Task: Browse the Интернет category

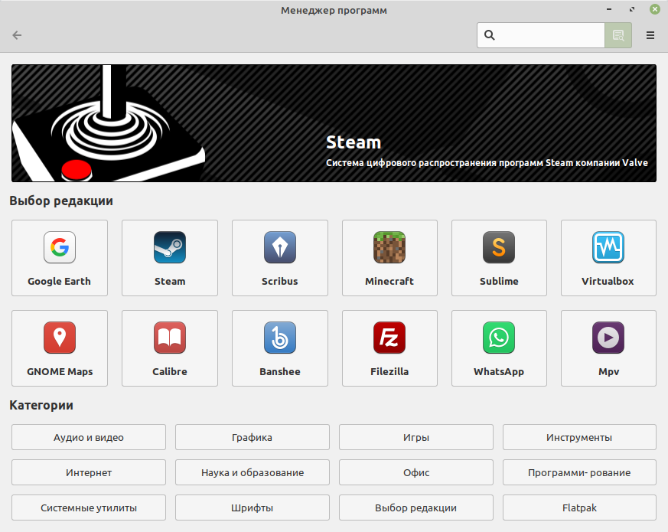Action: pyautogui.click(x=89, y=472)
